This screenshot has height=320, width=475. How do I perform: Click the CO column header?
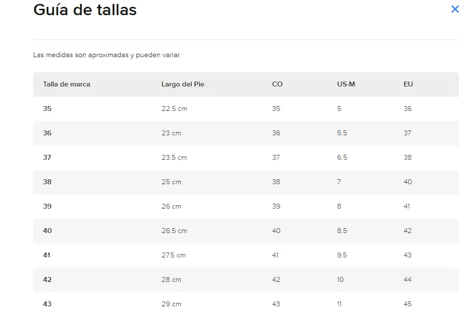277,84
